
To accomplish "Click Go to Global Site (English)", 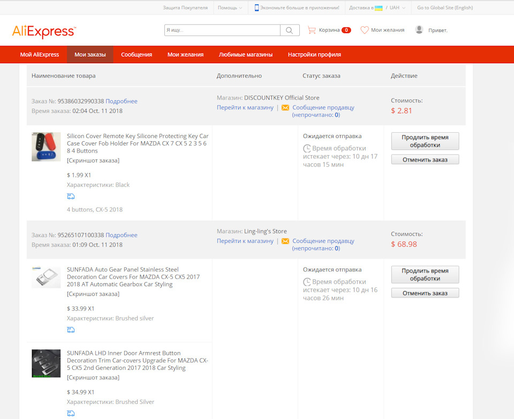I will (x=445, y=7).
